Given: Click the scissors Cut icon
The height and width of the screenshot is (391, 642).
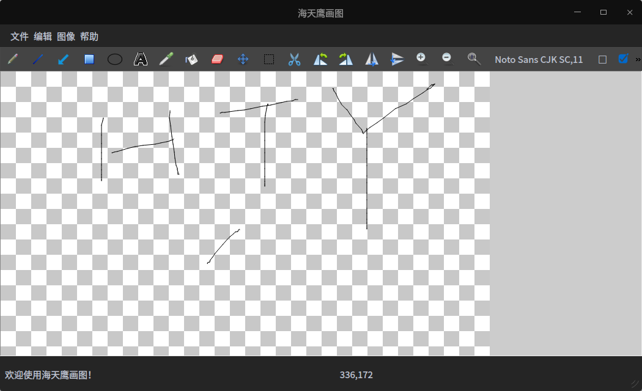Looking at the screenshot, I should 295,59.
